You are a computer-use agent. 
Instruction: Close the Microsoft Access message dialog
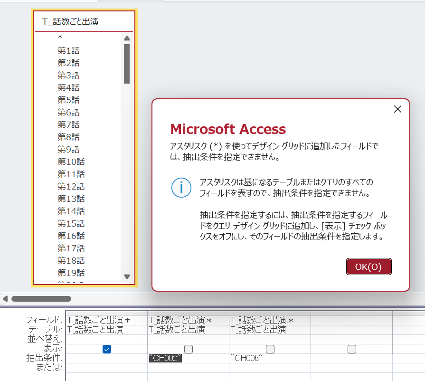397,109
